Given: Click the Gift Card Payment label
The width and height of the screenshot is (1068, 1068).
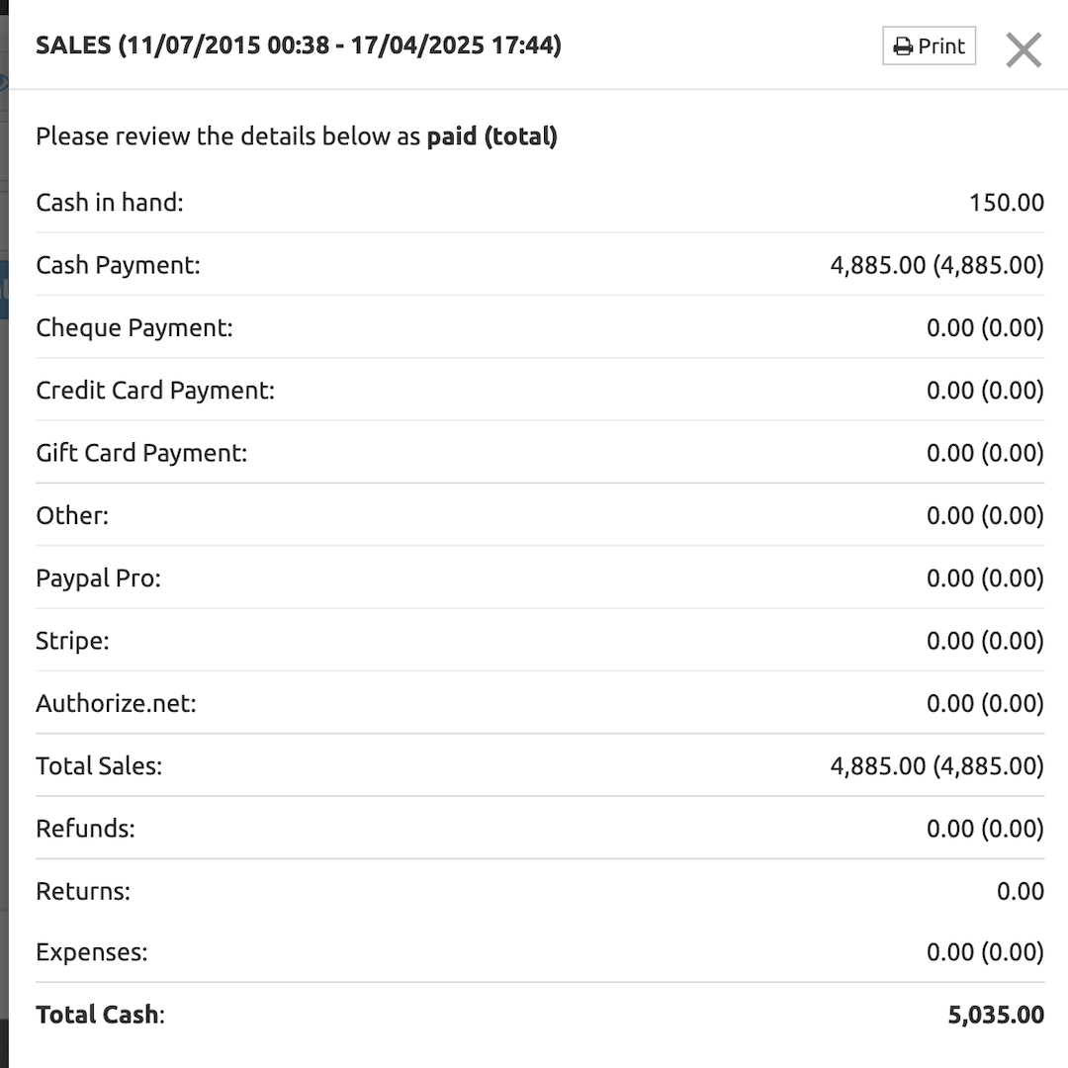Looking at the screenshot, I should 141,453.
